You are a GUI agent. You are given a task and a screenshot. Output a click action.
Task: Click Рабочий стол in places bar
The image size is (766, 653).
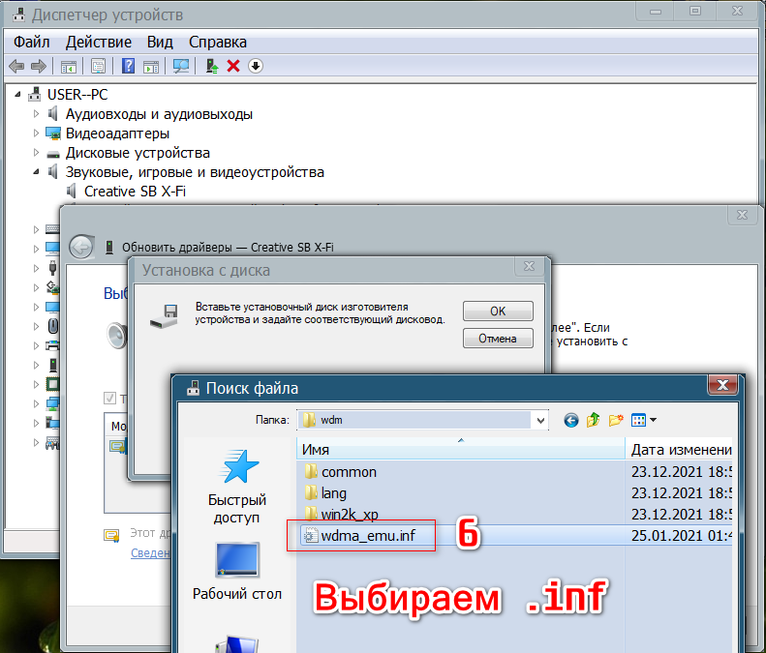tap(237, 572)
